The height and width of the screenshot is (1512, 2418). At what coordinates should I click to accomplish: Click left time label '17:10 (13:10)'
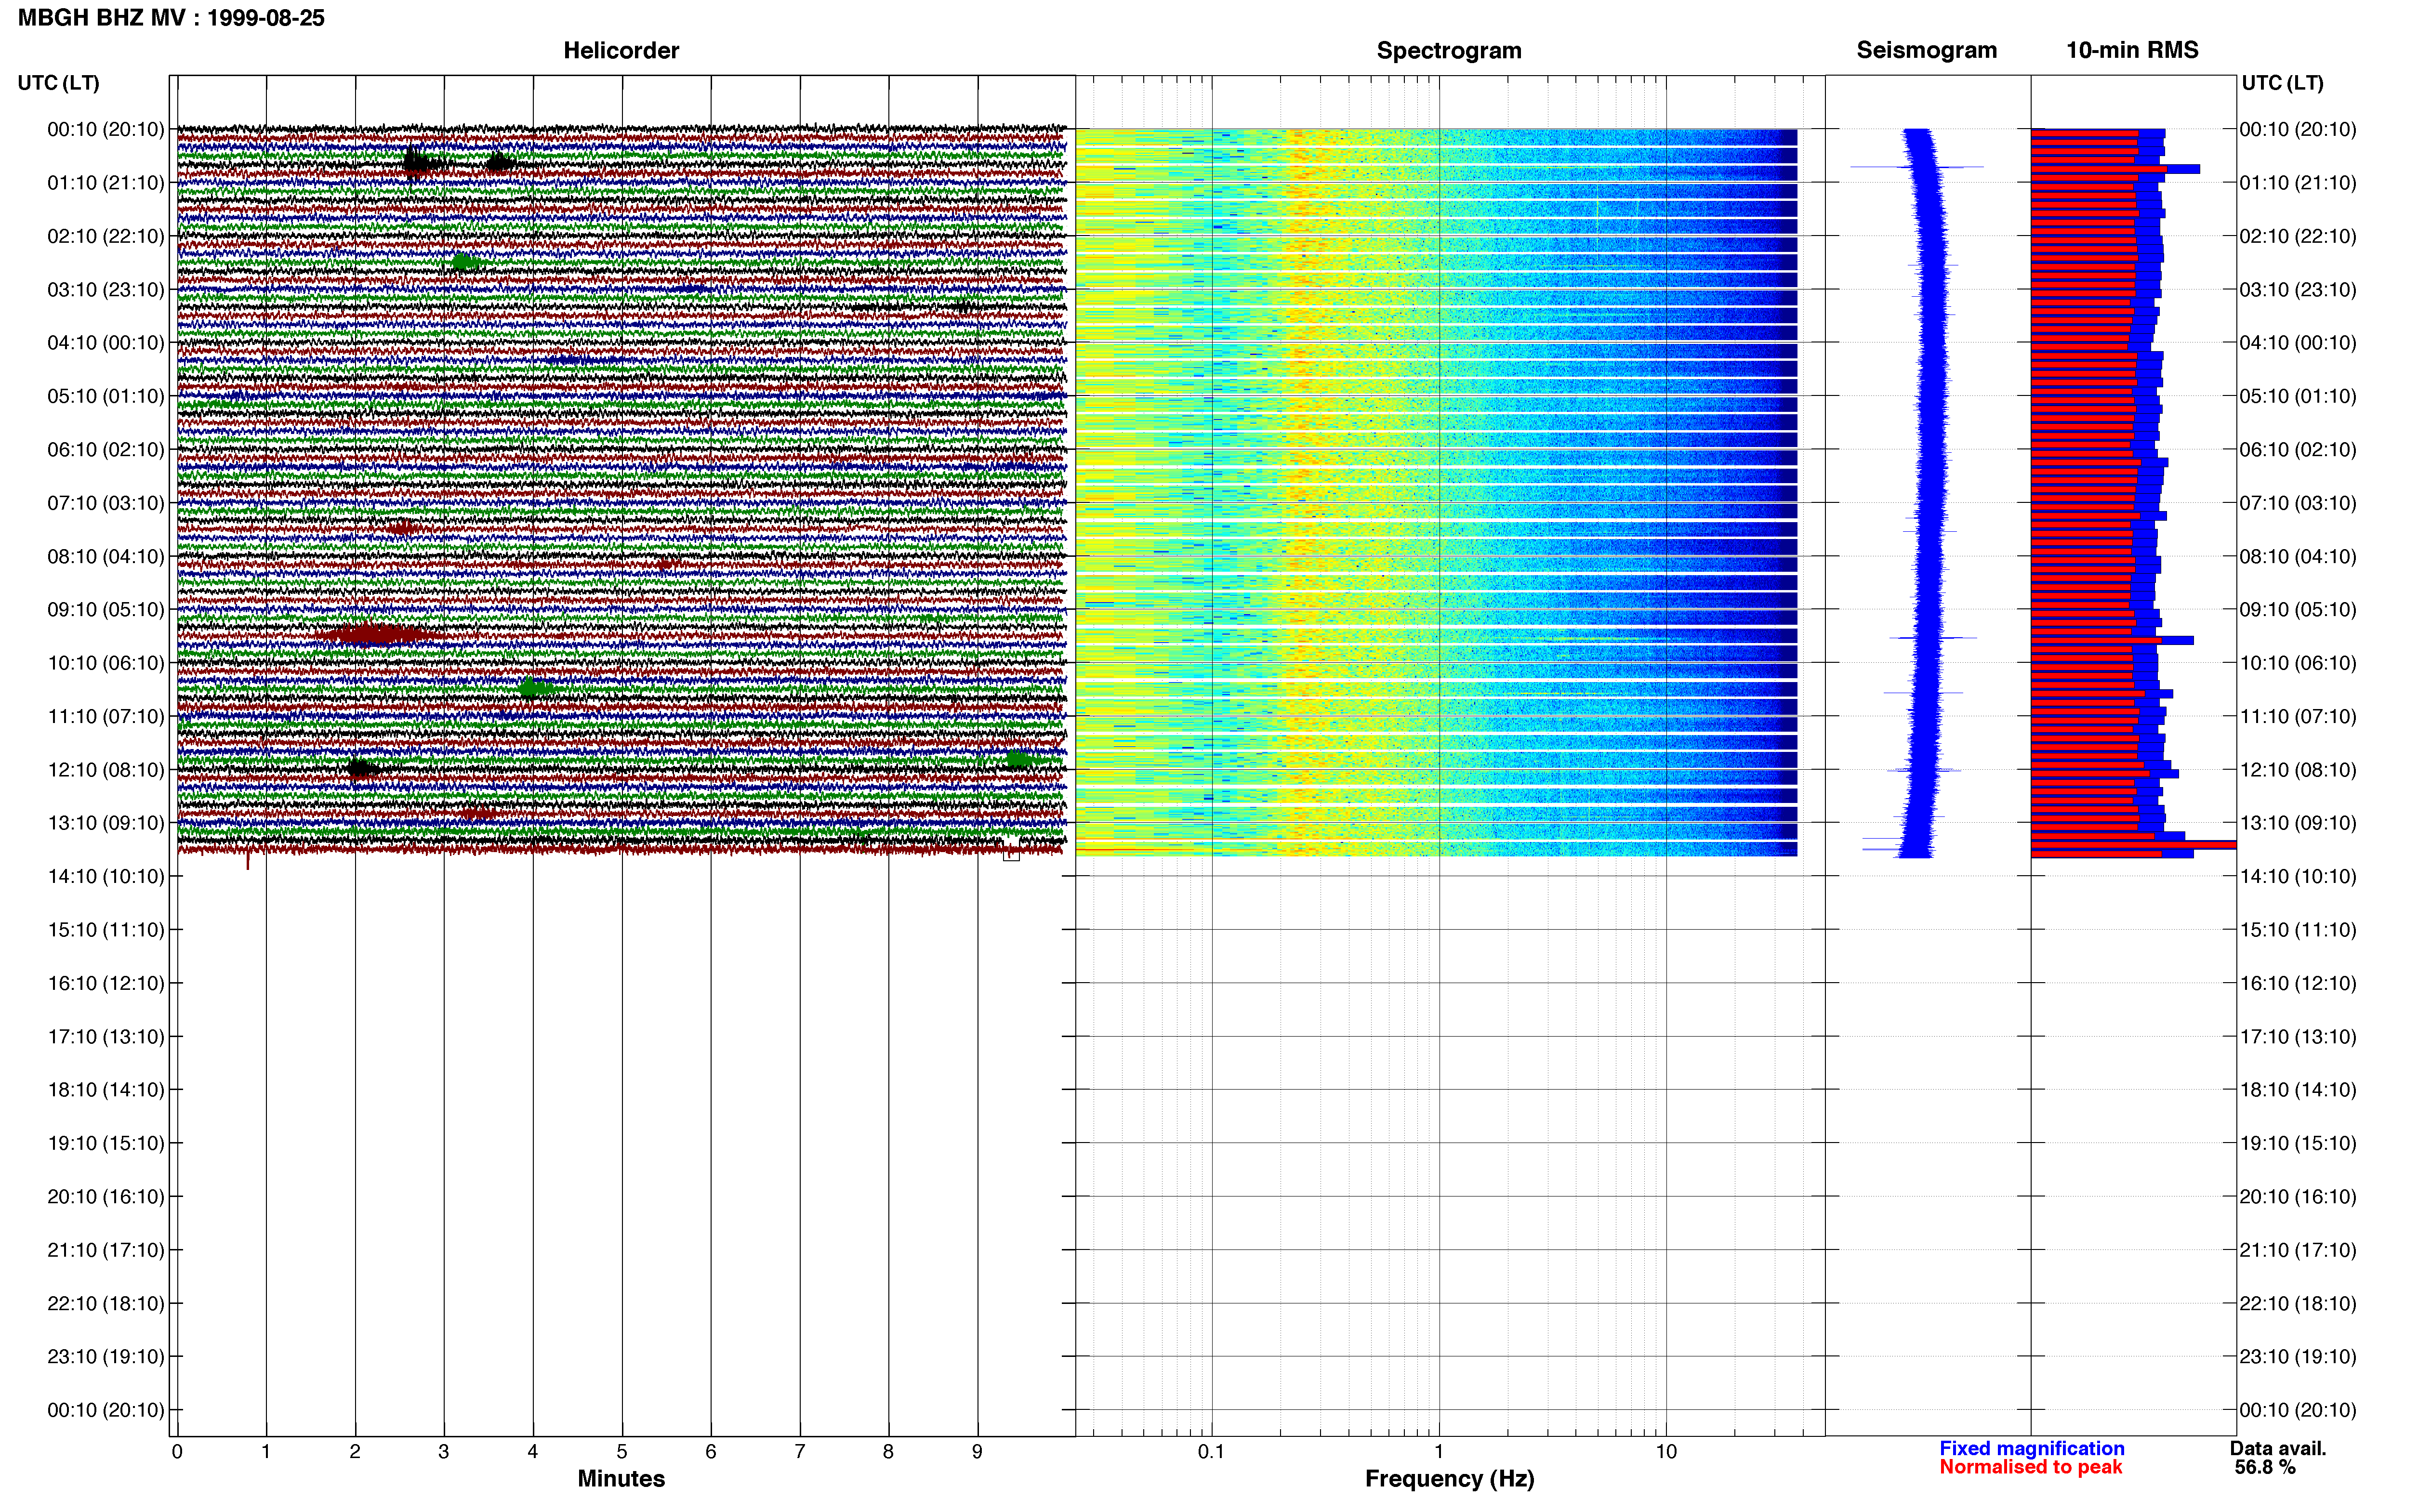click(106, 1036)
